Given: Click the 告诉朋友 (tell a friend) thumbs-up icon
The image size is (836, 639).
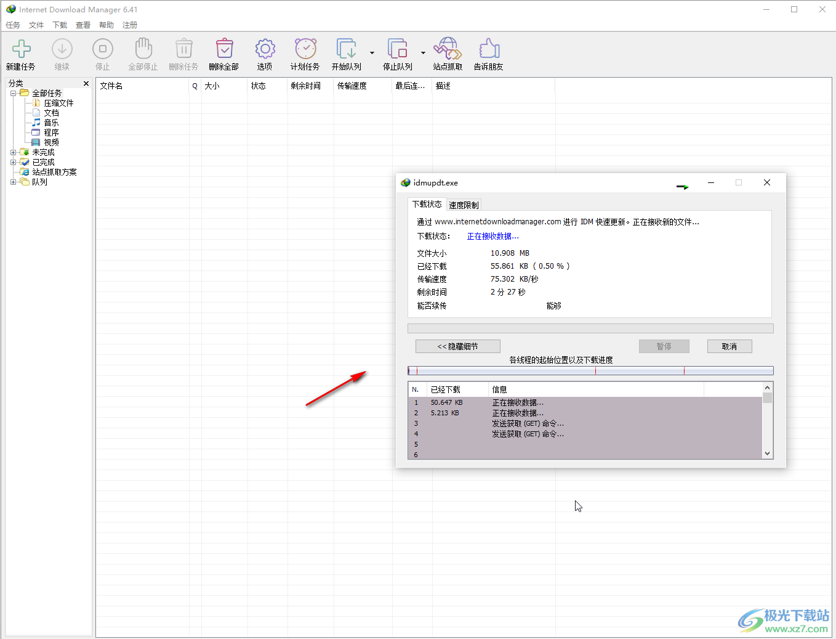Looking at the screenshot, I should click(x=489, y=49).
